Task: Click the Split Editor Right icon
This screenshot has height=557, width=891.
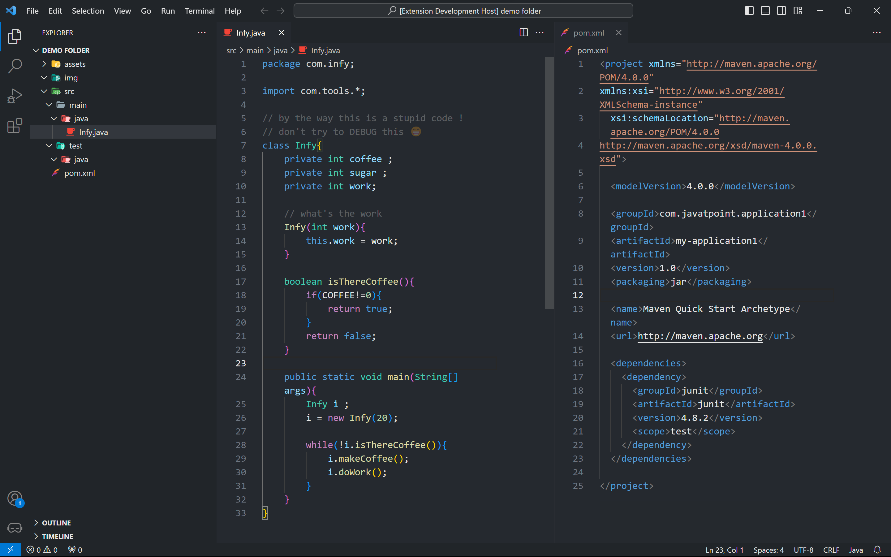Action: 523,32
